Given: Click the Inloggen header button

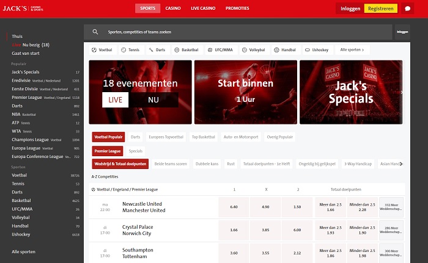Looking at the screenshot, I should pyautogui.click(x=350, y=9).
